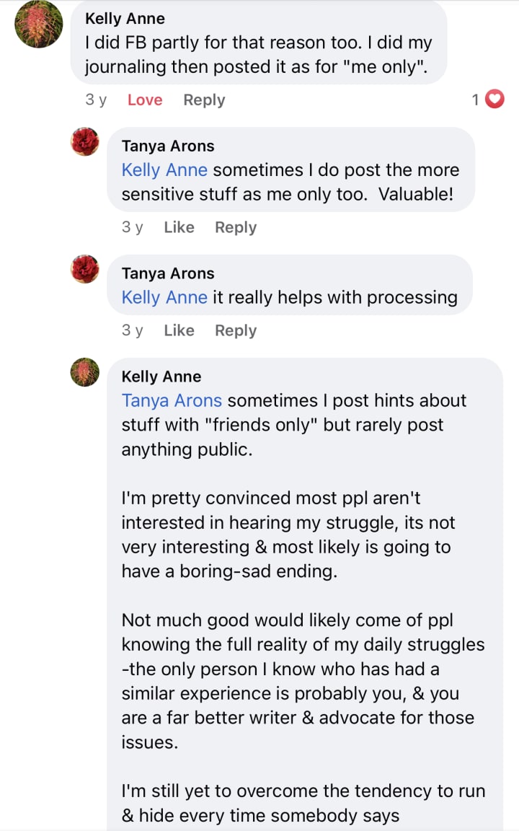The width and height of the screenshot is (519, 831).
Task: Toggle Love reaction on Kelly Anne's top comment
Action: (144, 100)
